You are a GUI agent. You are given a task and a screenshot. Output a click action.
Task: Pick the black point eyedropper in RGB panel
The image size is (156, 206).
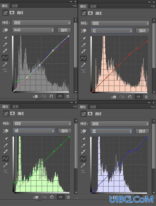(5, 39)
